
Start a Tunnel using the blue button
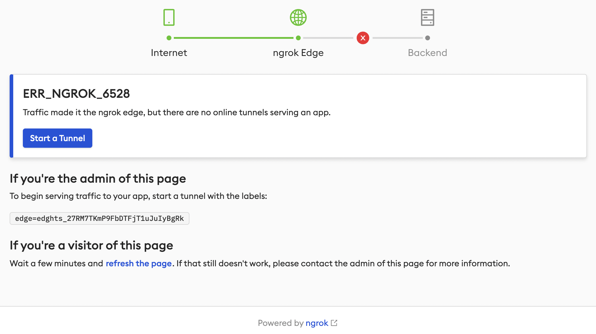tap(57, 138)
